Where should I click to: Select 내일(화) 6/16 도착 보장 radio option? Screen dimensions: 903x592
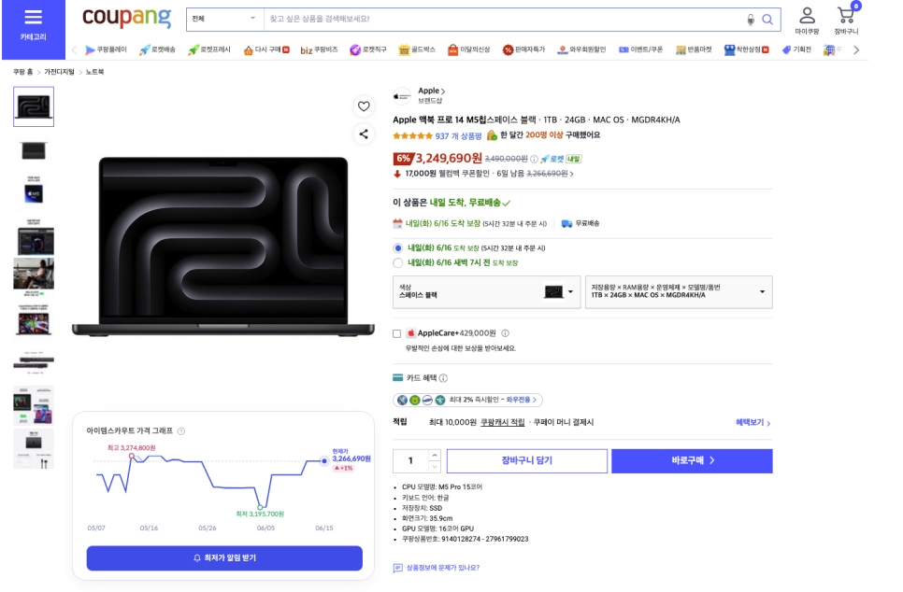pyautogui.click(x=397, y=248)
